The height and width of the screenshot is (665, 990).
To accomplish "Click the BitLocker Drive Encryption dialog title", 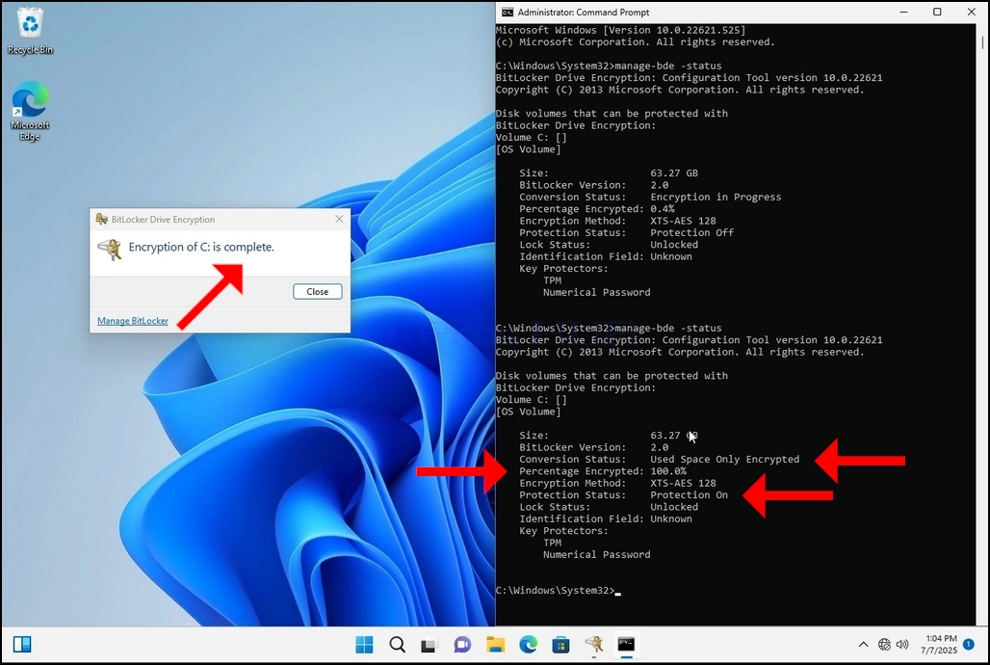I will point(163,220).
